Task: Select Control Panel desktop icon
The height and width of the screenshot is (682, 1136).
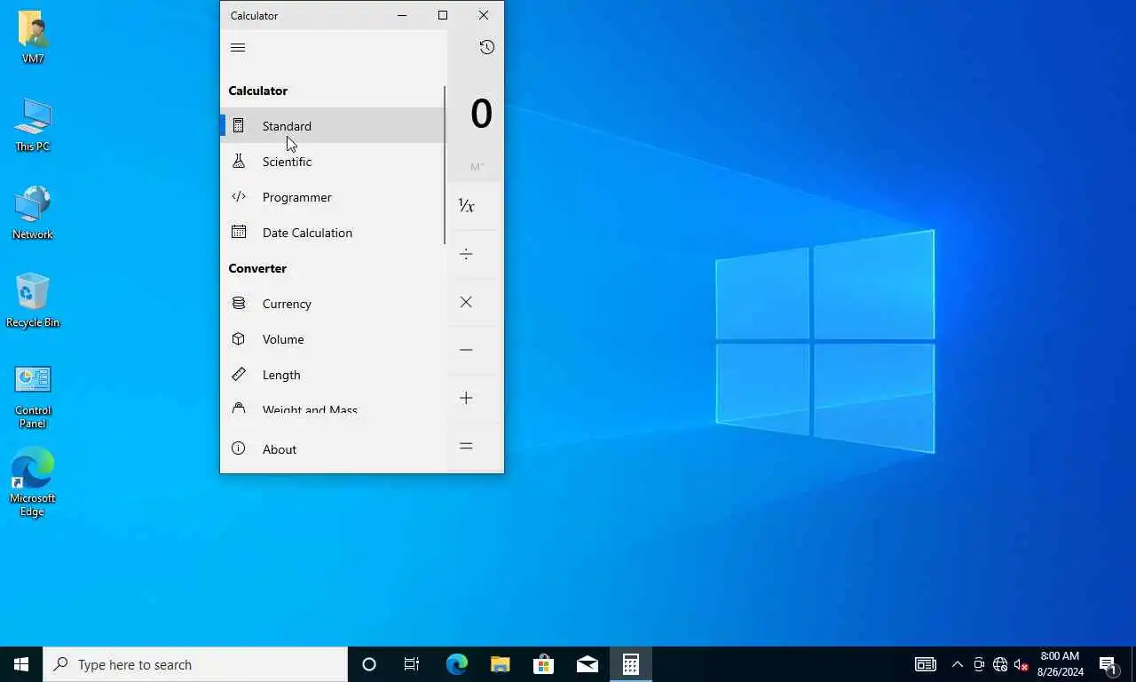Action: (33, 396)
